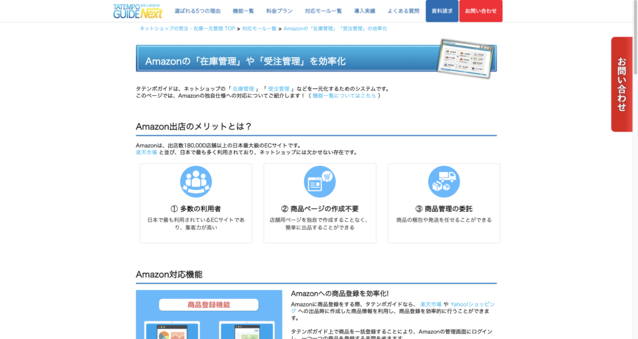Open the 在庫管理 link in intro text
This screenshot has height=339, width=638.
tap(244, 88)
